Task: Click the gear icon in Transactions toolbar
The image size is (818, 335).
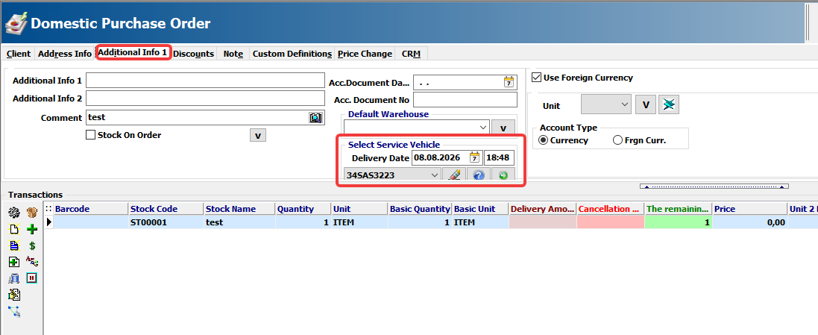Action: pos(14,212)
